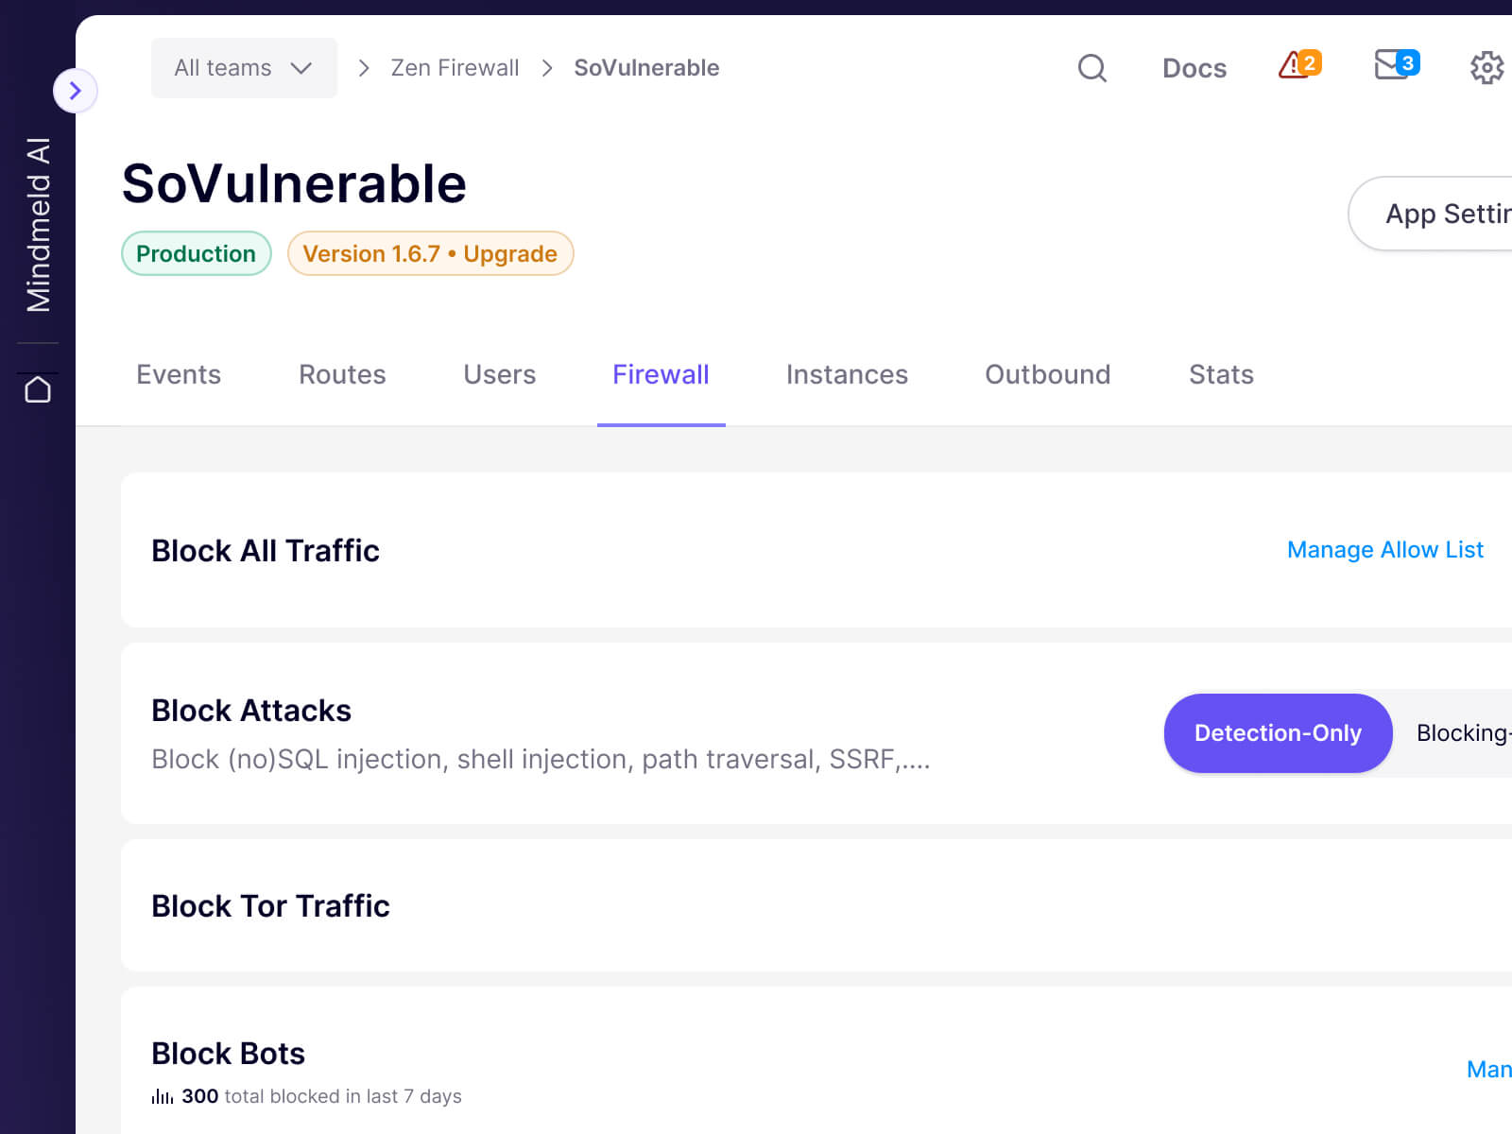Click the SoVulnerable breadcrumb

(646, 68)
